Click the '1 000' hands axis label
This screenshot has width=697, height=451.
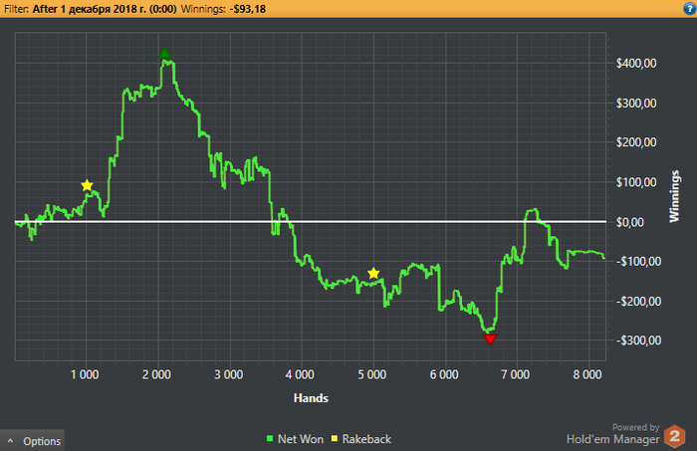point(85,374)
